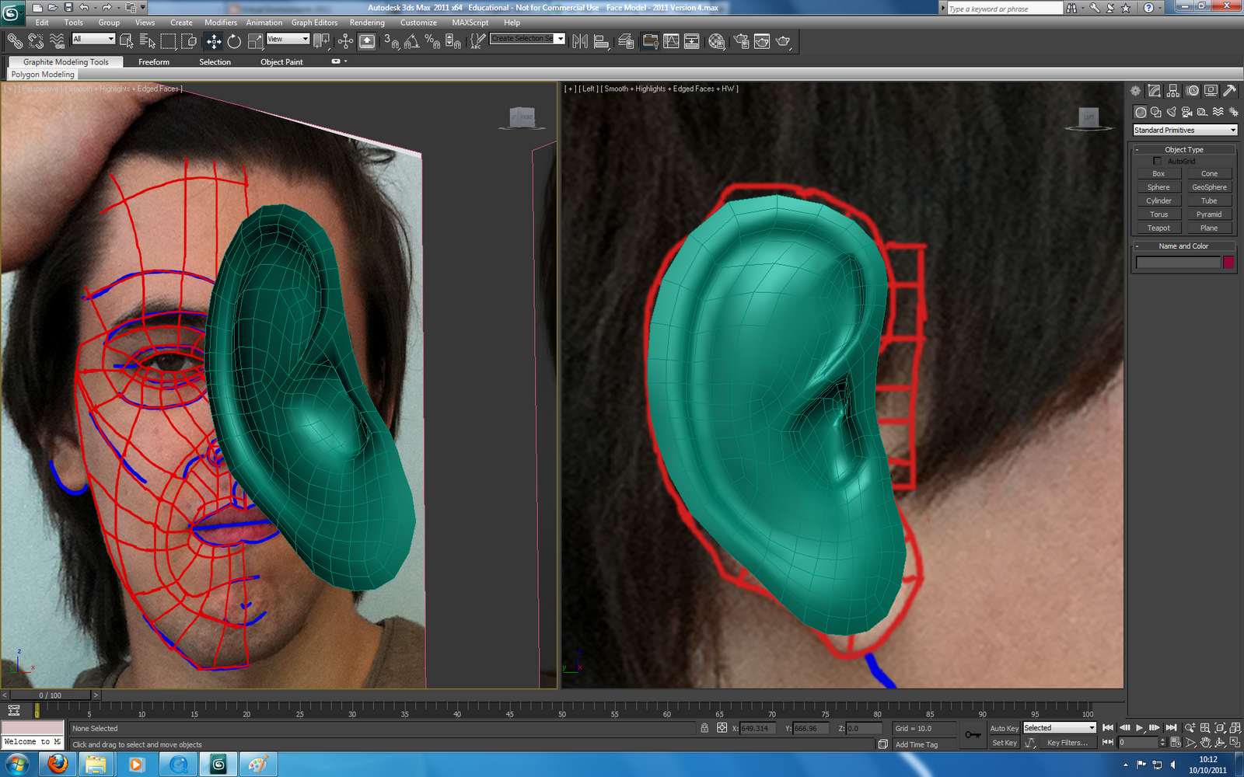Launch 3ds Max from the taskbar

219,765
